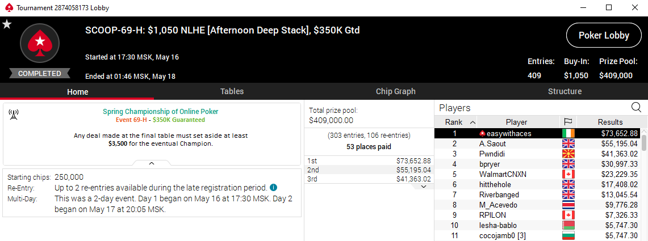
Task: Sort players by Results column
Action: [610, 122]
